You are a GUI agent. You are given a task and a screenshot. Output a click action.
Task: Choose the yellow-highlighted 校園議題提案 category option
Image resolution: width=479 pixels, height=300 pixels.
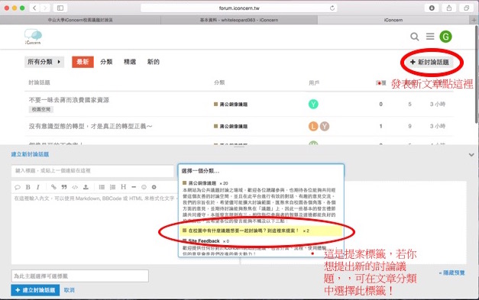[261, 231]
